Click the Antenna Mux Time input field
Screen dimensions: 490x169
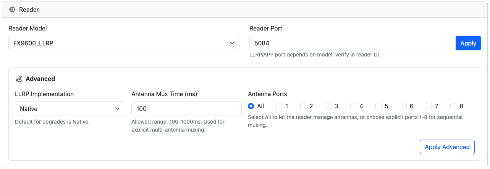click(186, 109)
